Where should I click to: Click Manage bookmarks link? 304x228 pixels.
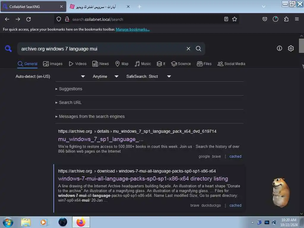tap(133, 29)
